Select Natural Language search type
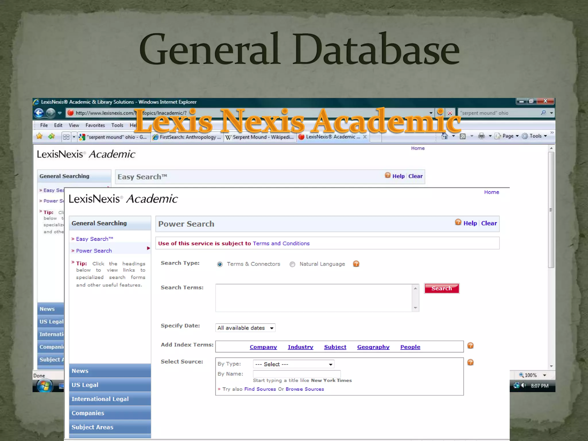 (292, 264)
